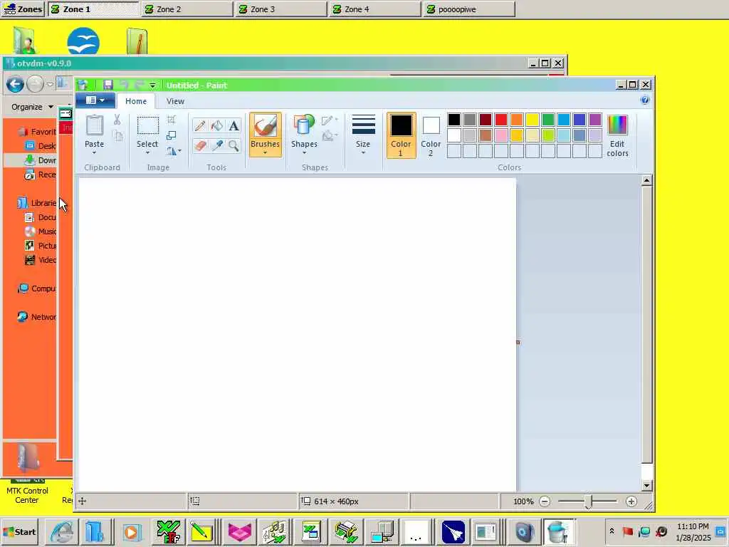The image size is (729, 547).
Task: Click the Save icon in Paint title bar
Action: (x=108, y=85)
